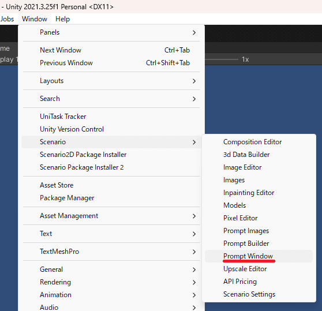Expand the Panels submenu

tap(111, 32)
